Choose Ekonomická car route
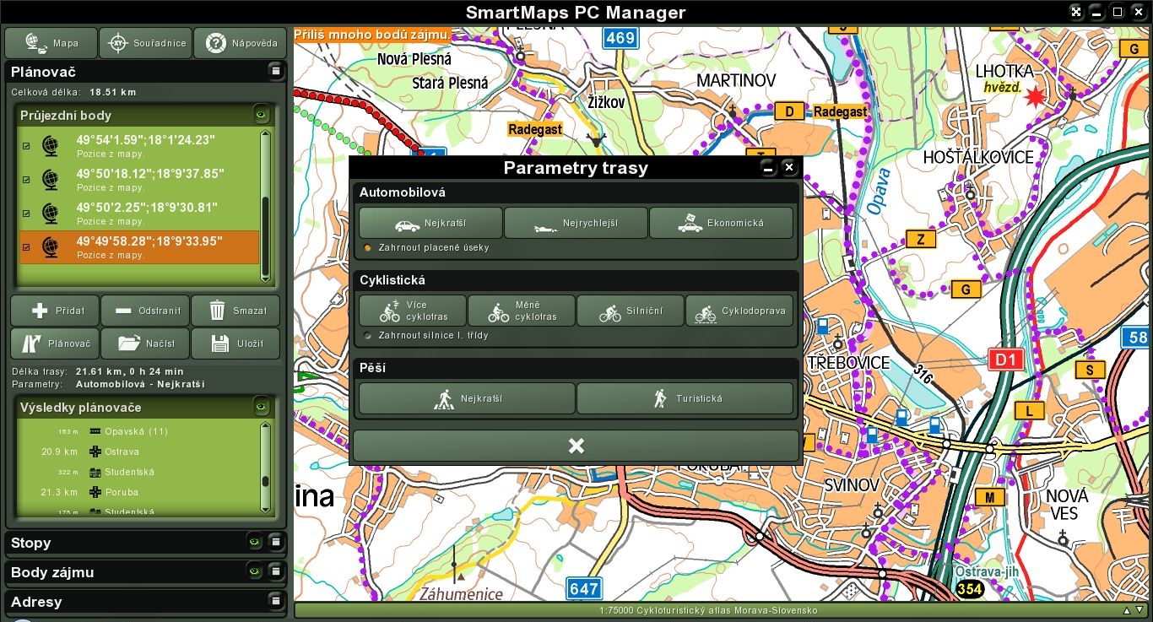Screen dimensions: 1153x622 tap(721, 223)
